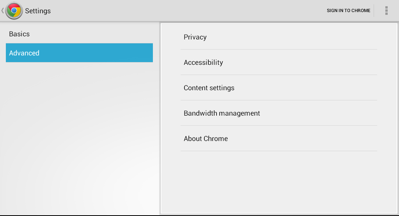
Task: Tap the Privacy row in right pane
Action: [278, 37]
